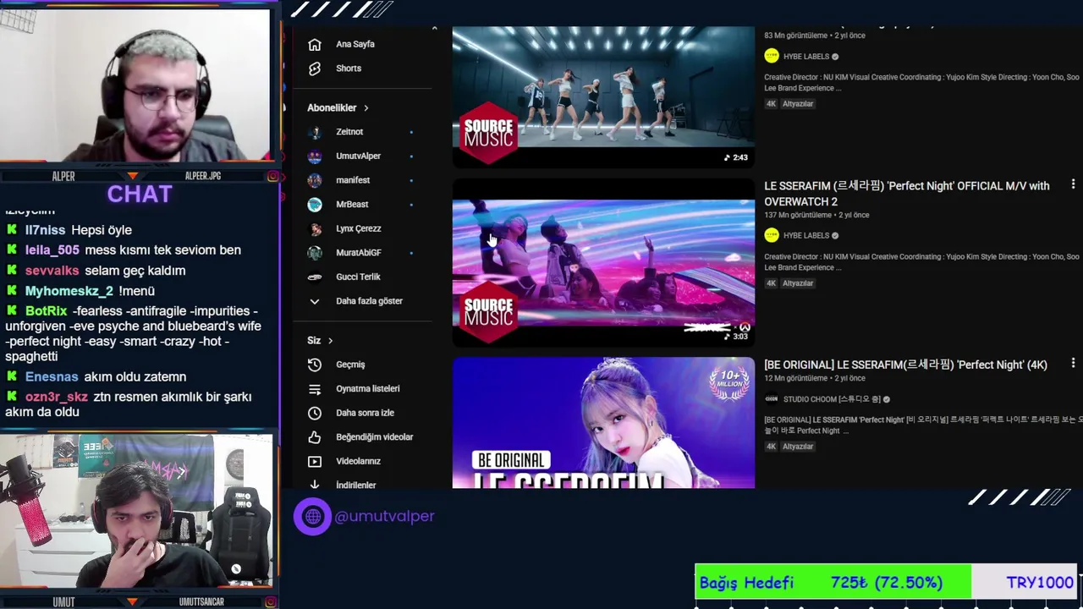
Task: Open STUDIO CHOOM channel name link
Action: click(x=832, y=399)
